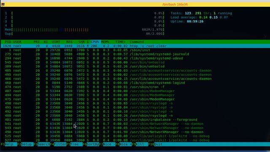The image size is (270, 152).
Task: Click the terminal icon in the title bar
Action: click(x=3, y=5)
